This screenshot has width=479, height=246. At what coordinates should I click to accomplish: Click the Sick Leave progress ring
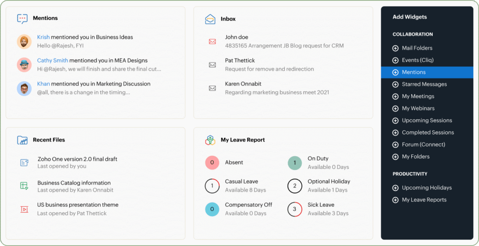[295, 209]
